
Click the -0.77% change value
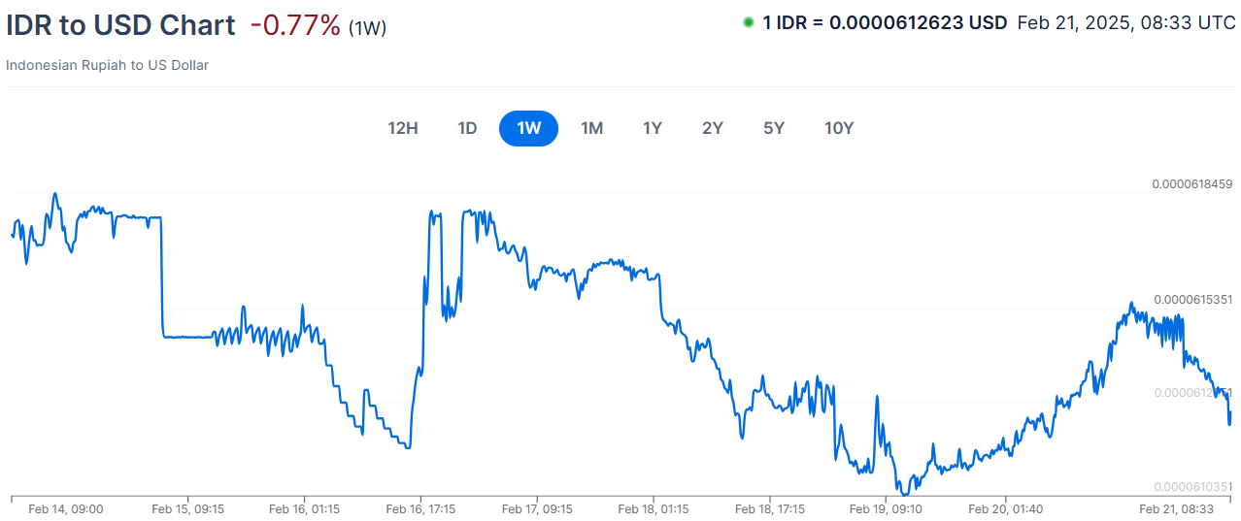295,25
